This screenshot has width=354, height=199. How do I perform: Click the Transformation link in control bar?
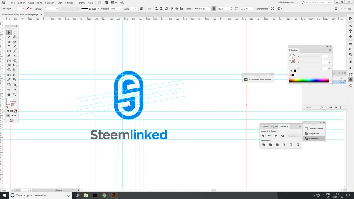point(261,9)
